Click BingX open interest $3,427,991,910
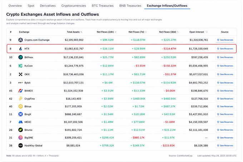The height and width of the screenshot is (162, 243). tap(198, 114)
